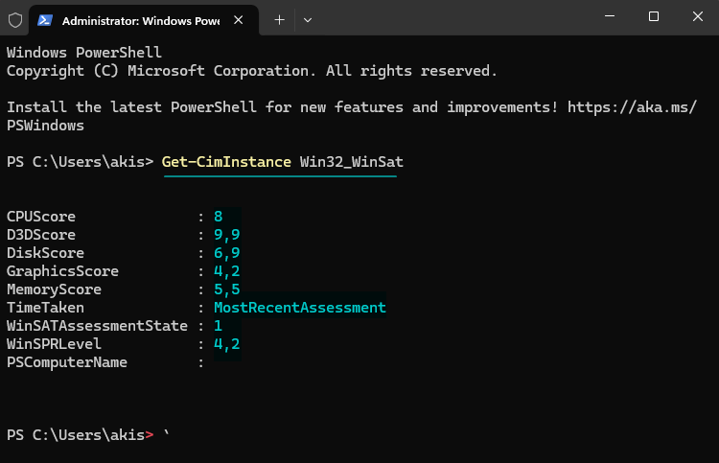This screenshot has width=719, height=463.
Task: Minimize the terminal window
Action: 610,16
